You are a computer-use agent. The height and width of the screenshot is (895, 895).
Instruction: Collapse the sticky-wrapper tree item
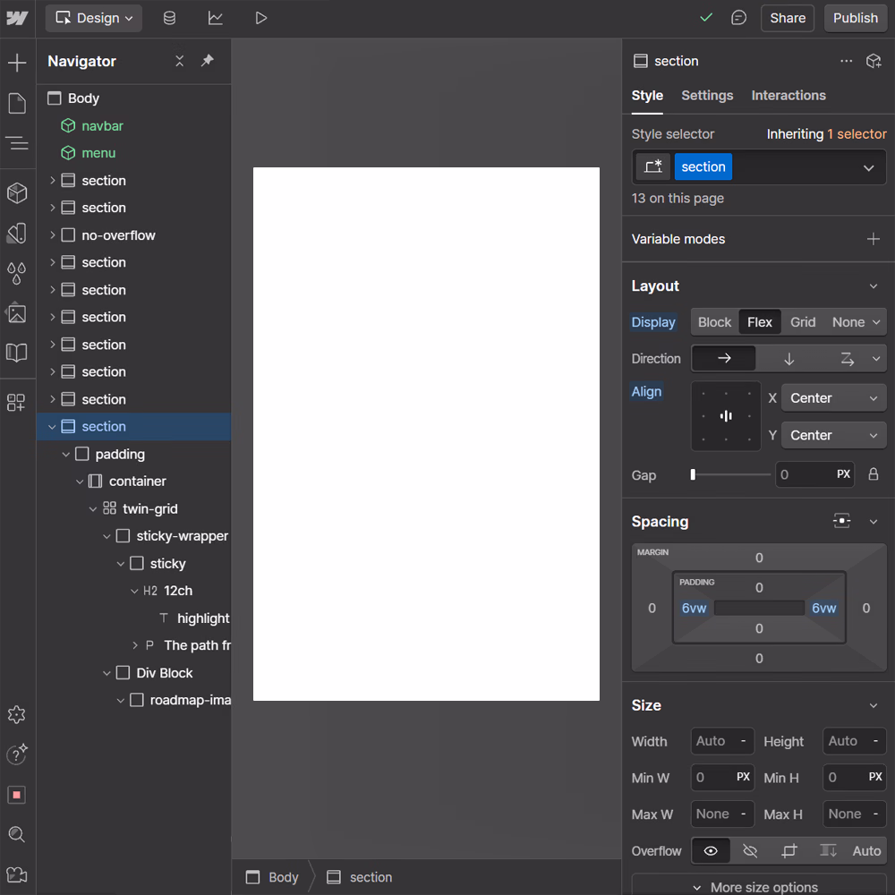tap(107, 535)
